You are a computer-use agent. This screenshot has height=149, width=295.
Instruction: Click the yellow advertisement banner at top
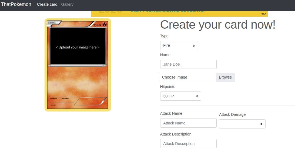(179, 14)
